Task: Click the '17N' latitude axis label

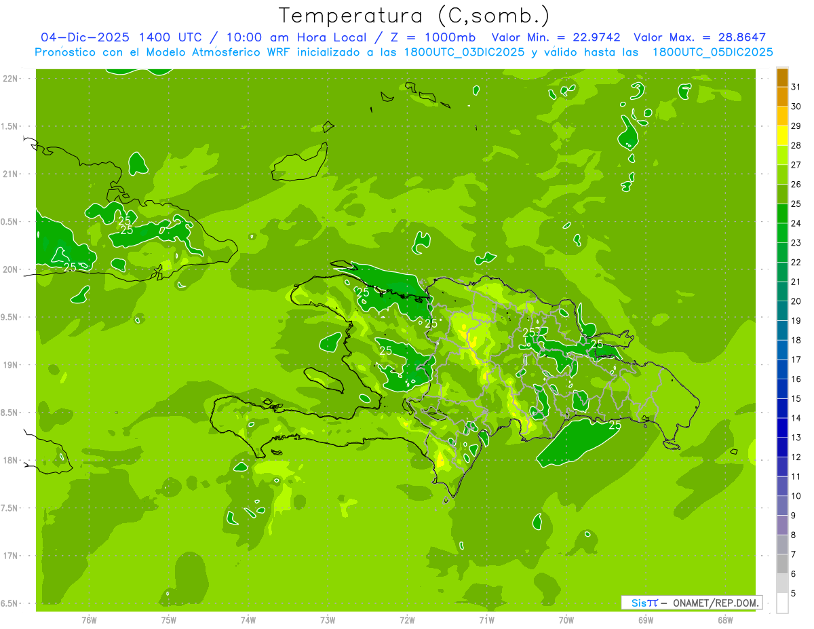Action: (x=11, y=556)
